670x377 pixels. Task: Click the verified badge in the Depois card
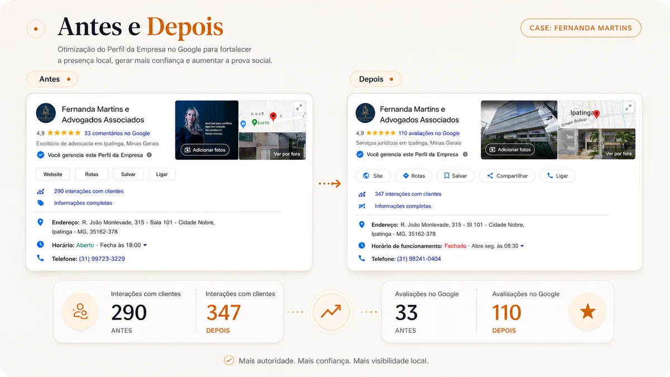[360, 154]
